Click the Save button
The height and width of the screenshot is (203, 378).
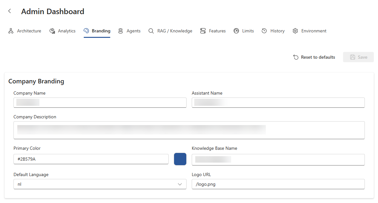click(358, 57)
